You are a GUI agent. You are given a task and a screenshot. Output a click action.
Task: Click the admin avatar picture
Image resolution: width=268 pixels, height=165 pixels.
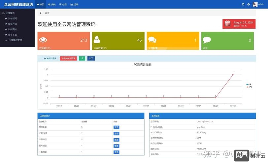(255, 4)
